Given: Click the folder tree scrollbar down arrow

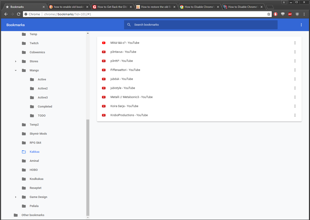Looking at the screenshot, I should click(x=88, y=218).
